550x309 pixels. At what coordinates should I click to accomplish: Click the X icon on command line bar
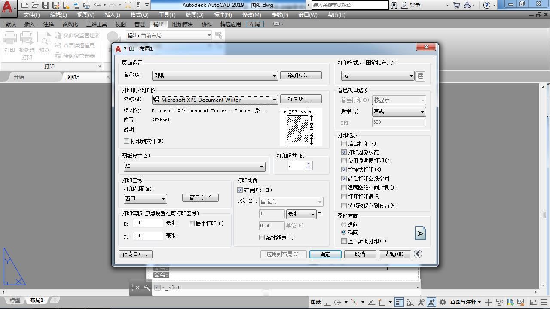click(137, 288)
